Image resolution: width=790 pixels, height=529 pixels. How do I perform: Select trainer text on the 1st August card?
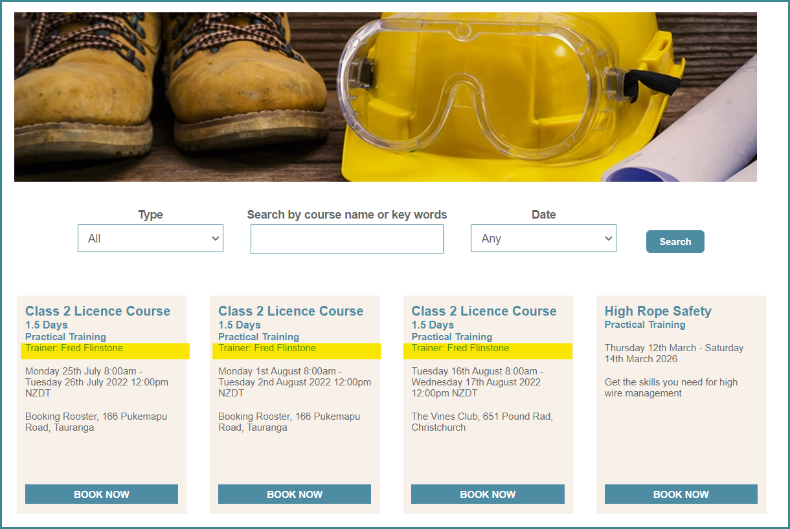click(x=267, y=348)
